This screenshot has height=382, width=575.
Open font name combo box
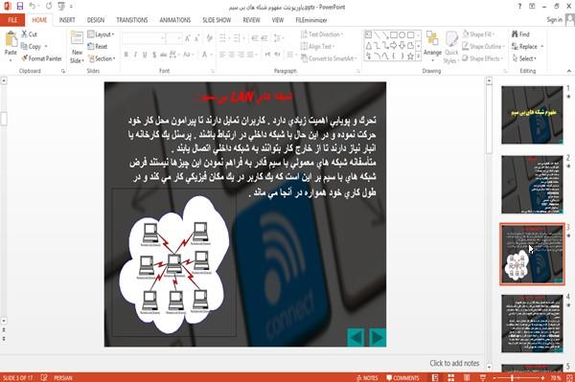click(x=144, y=38)
